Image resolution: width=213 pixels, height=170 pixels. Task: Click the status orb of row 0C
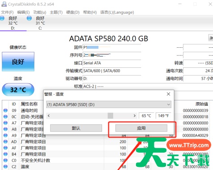(x=5, y=116)
